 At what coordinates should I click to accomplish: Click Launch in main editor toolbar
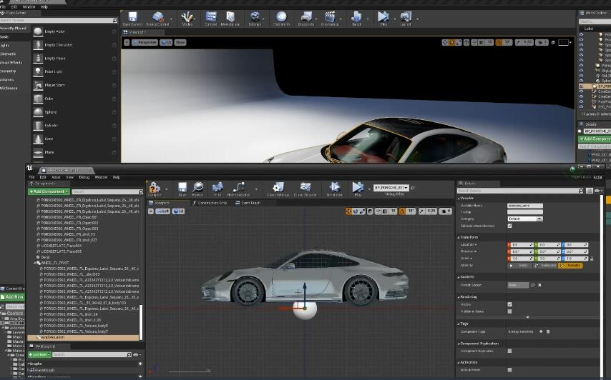coord(405,19)
